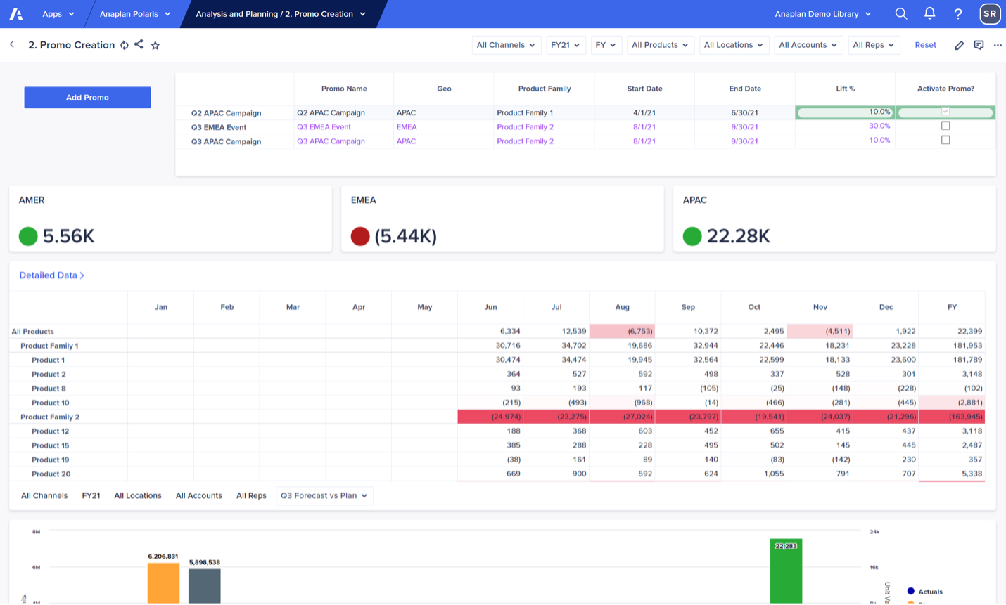
Task: Open the Q3 Forecast vs Plan dropdown
Action: (x=324, y=495)
